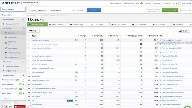Click the Список проектов sidebar box
Screen dimensions: 192x108
(x=13, y=9)
